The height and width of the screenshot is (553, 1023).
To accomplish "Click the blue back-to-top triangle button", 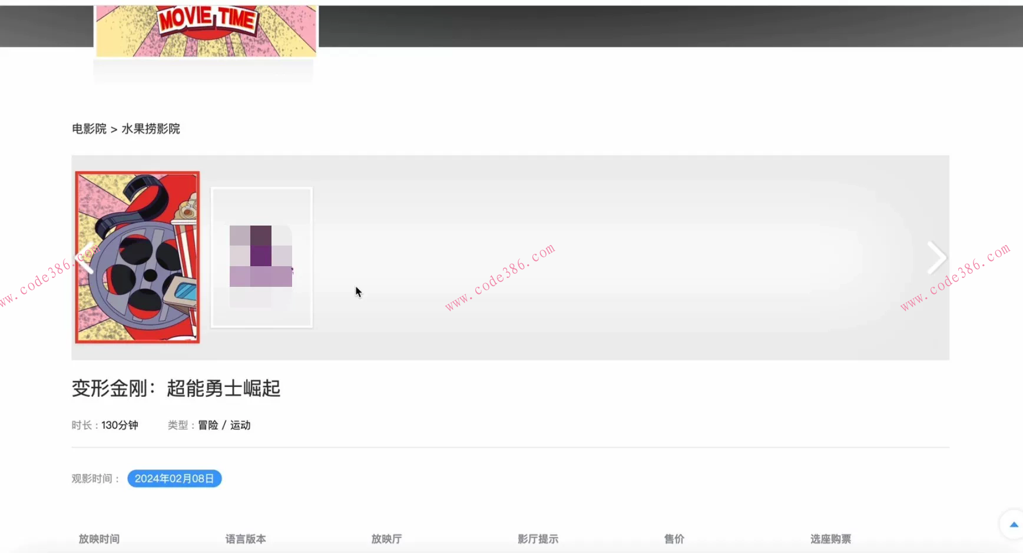I will [1014, 524].
